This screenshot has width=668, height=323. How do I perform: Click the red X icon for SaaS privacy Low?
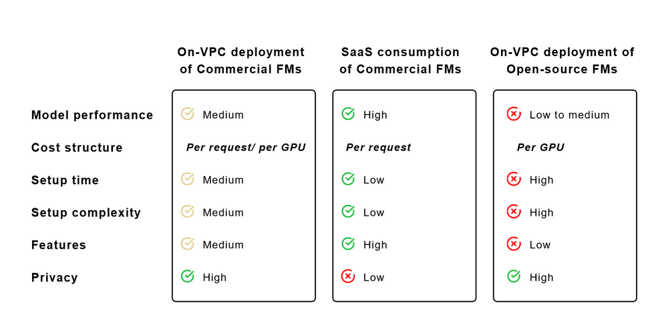[348, 277]
